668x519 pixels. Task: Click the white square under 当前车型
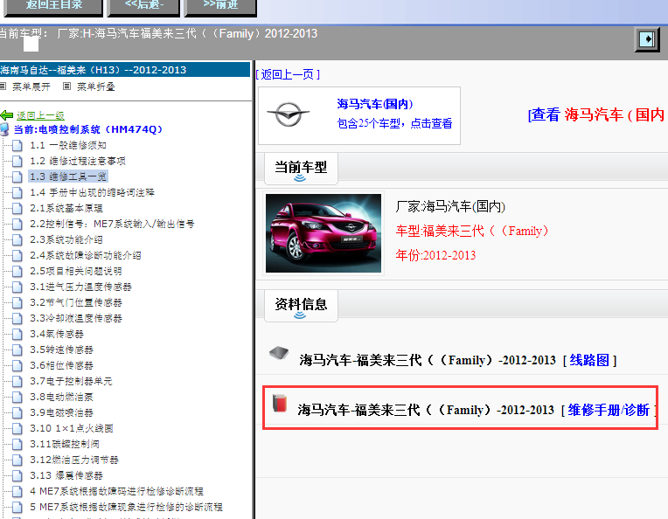click(x=31, y=44)
